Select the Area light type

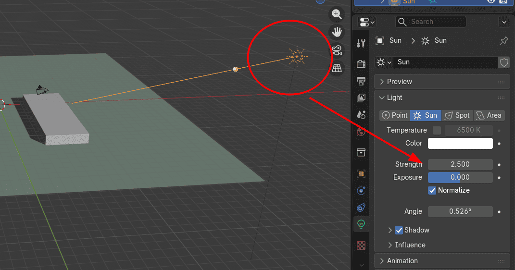tap(489, 115)
